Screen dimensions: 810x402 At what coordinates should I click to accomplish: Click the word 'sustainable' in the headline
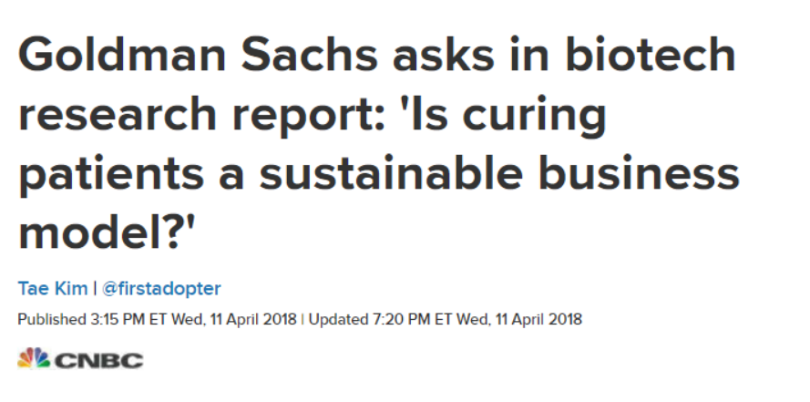click(391, 172)
